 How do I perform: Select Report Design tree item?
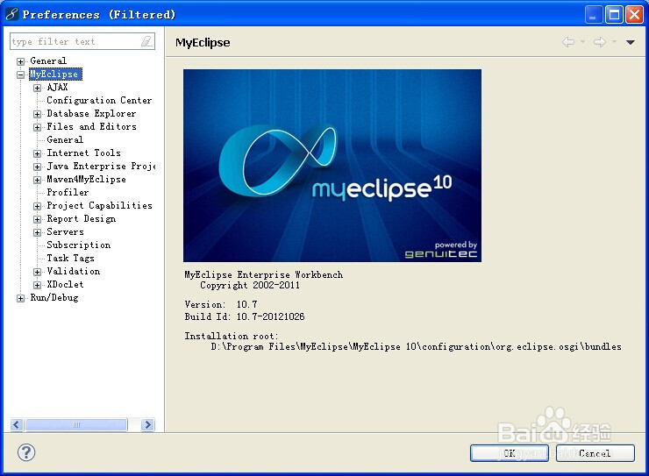click(81, 219)
